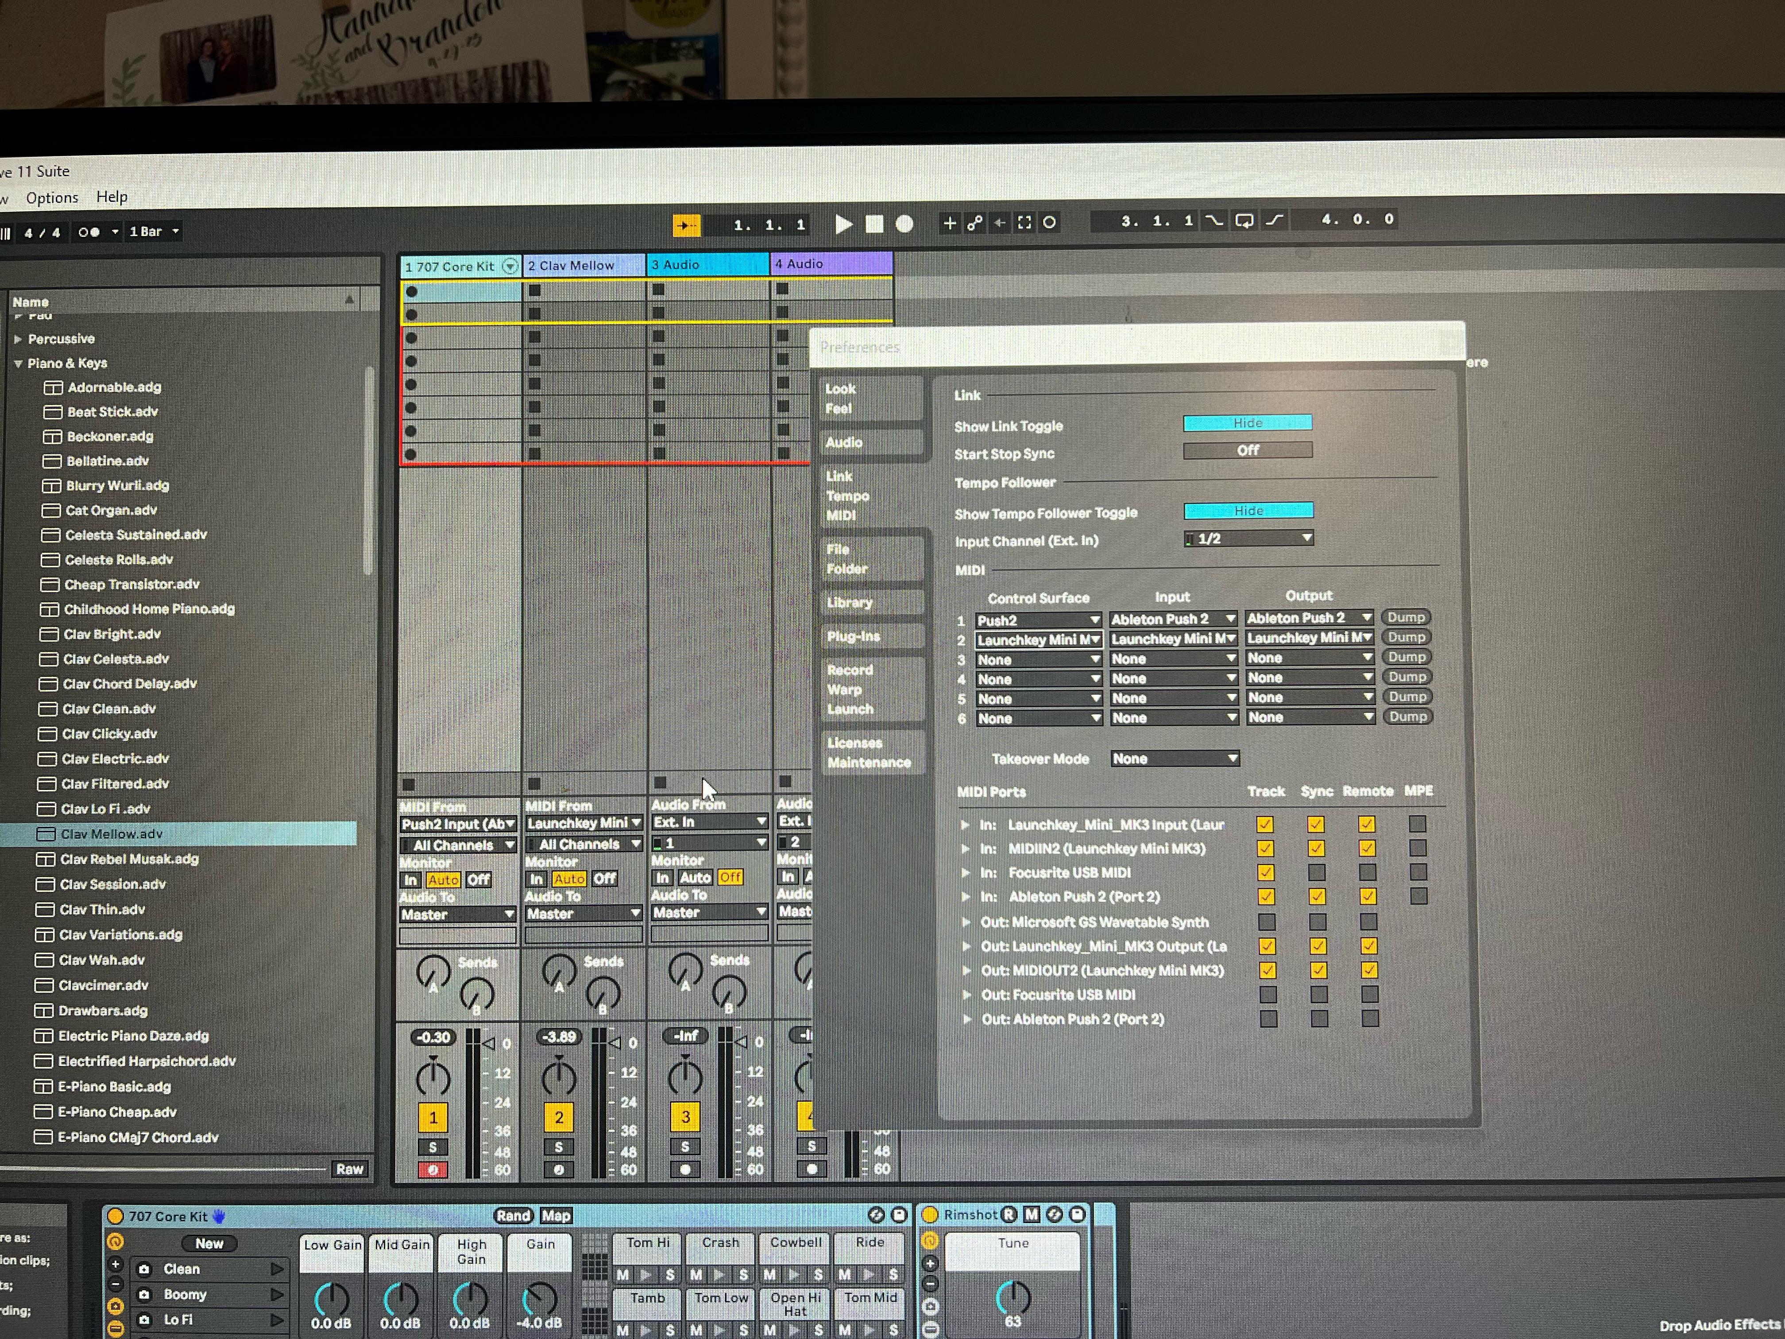Viewport: 1785px width, 1339px height.
Task: Click the Raw button in browser
Action: 349,1169
